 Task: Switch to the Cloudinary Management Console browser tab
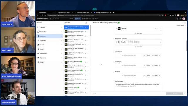pyautogui.click(x=102, y=12)
